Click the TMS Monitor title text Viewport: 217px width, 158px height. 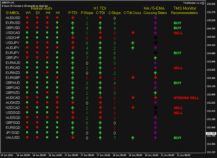click(185, 8)
